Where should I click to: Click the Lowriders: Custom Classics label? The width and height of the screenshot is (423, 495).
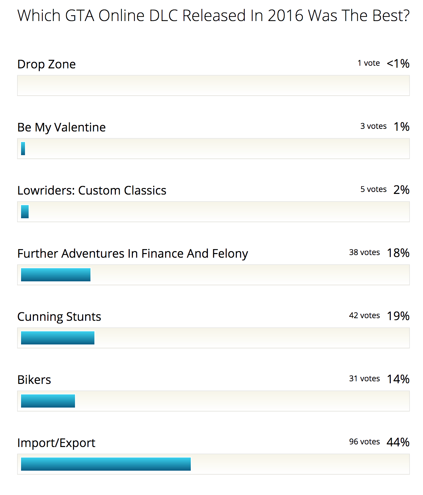92,190
